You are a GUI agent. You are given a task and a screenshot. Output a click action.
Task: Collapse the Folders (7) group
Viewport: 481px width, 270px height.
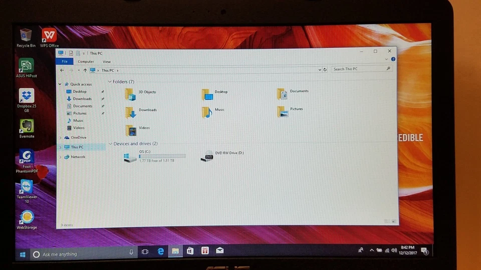[x=110, y=81]
